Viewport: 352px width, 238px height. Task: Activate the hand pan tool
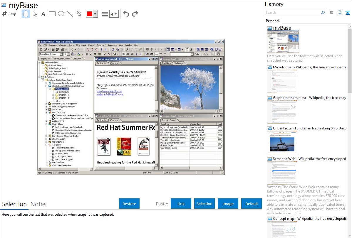click(x=26, y=14)
